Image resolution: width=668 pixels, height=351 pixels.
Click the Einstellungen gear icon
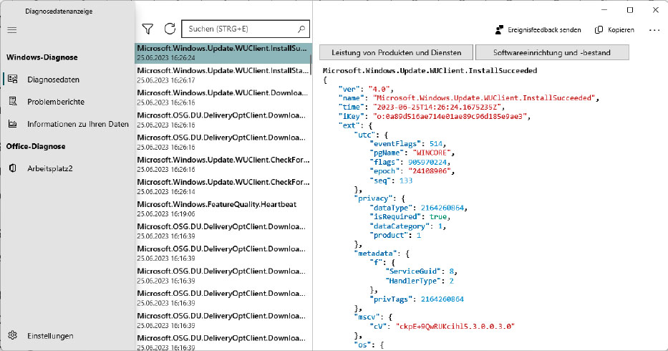coord(13,335)
